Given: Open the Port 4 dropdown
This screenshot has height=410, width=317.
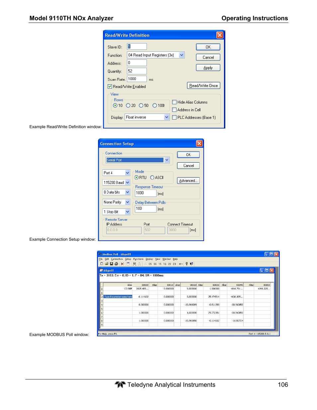Looking at the screenshot, I should coord(128,173).
